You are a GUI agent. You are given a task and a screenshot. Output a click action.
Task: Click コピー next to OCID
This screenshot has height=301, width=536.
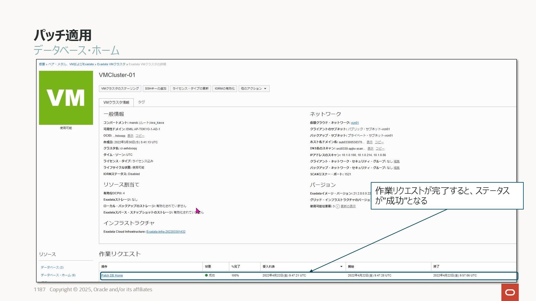click(x=140, y=136)
